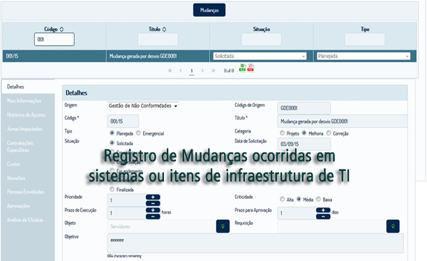427x261 pixels.
Task: Set Criticidade to Alta
Action: click(282, 199)
